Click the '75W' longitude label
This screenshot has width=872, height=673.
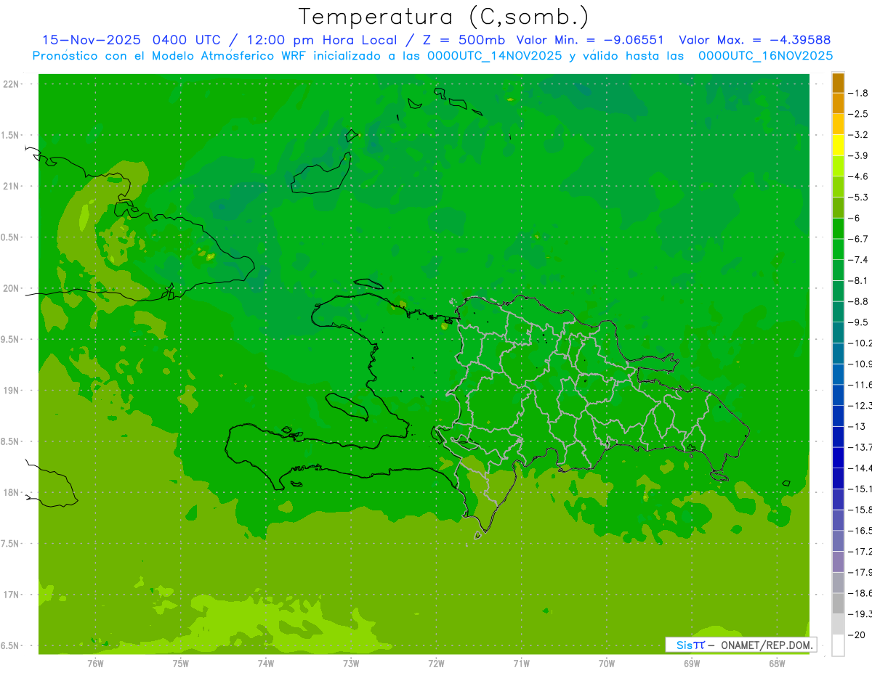pos(181,663)
